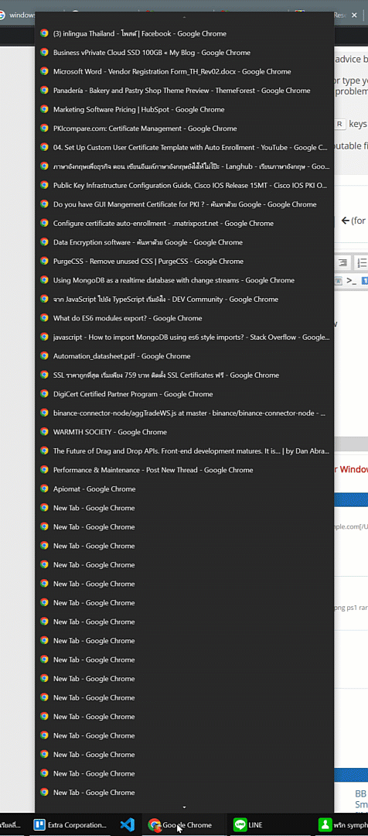Screen dimensions: 368x836
Task: Open the inlingua Thailand Facebook window
Action: [x=184, y=33]
